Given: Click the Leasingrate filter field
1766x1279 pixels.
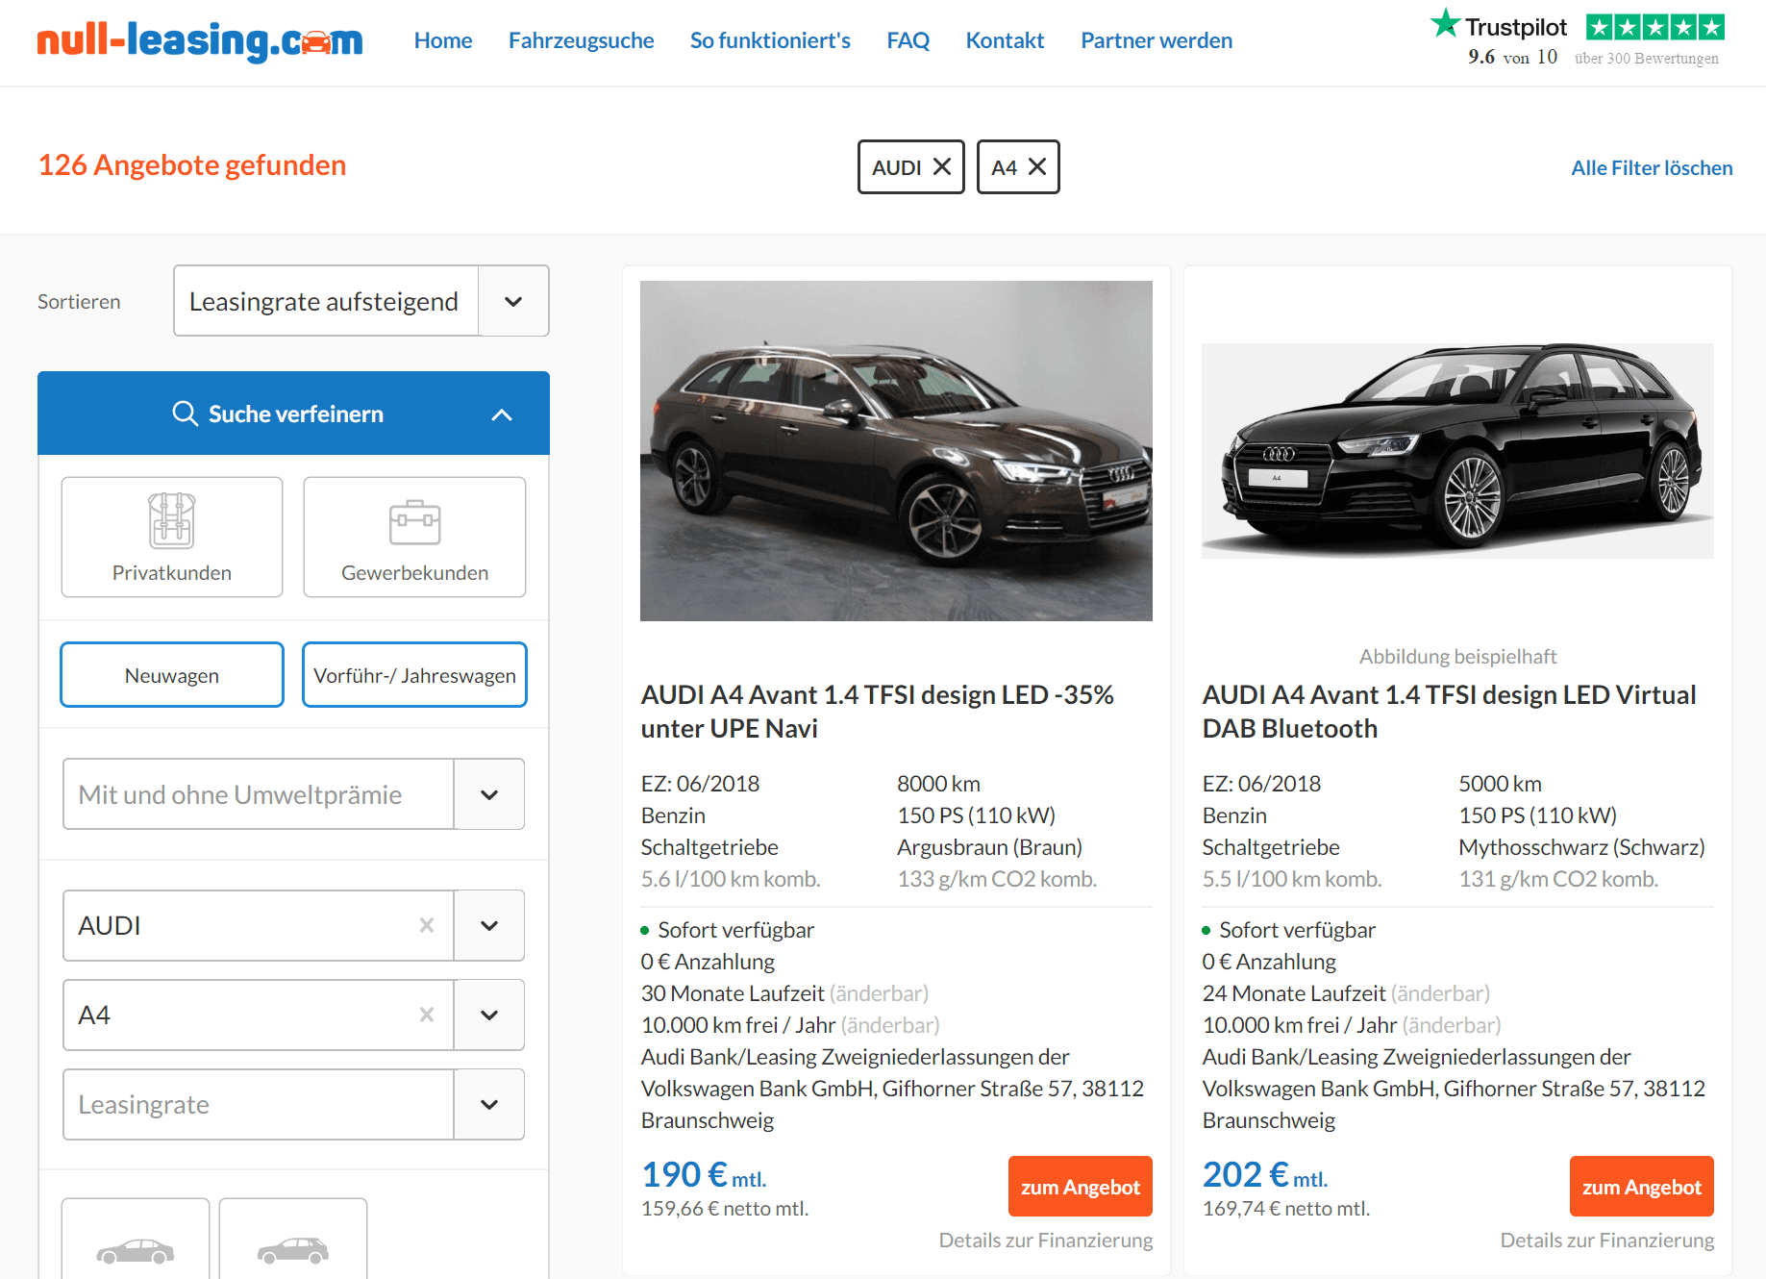Looking at the screenshot, I should pos(259,1104).
